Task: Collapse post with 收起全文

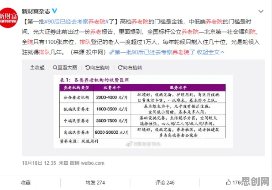Action: (x=210, y=52)
